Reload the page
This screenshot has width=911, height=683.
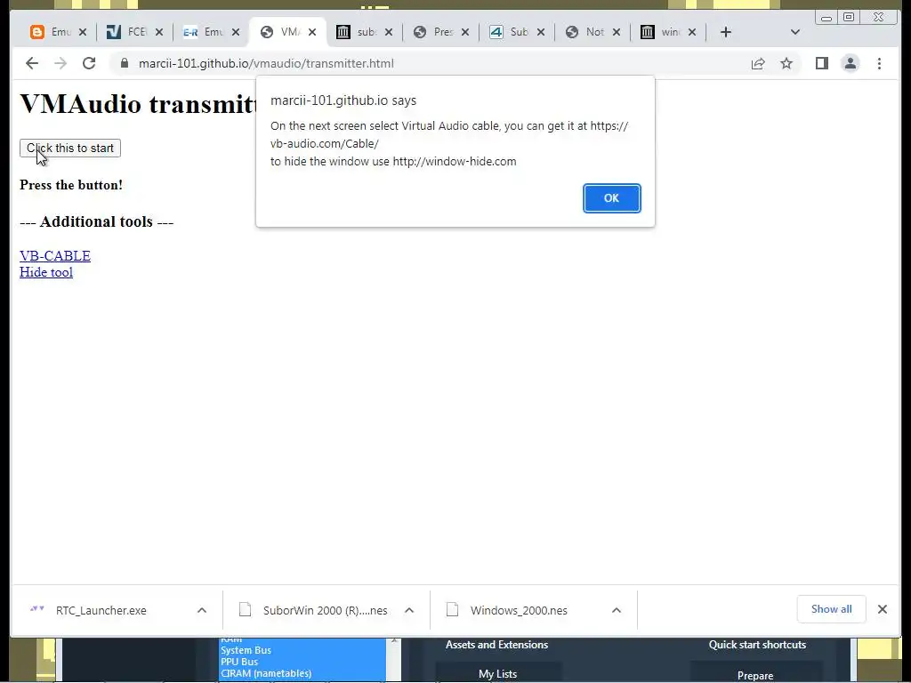(x=89, y=63)
